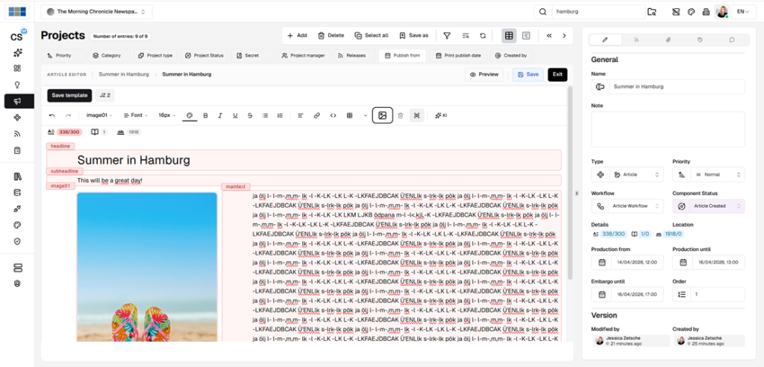This screenshot has width=764, height=367.
Task: Click the code view icon
Action: [x=333, y=115]
